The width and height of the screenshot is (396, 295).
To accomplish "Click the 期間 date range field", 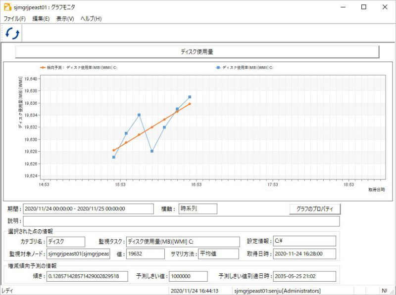I will tap(88, 209).
